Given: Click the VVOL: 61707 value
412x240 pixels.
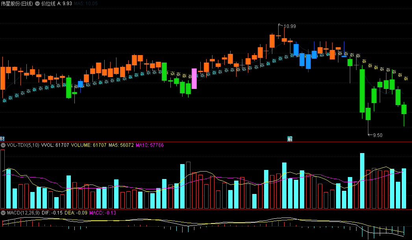Looking at the screenshot, I should [55, 145].
